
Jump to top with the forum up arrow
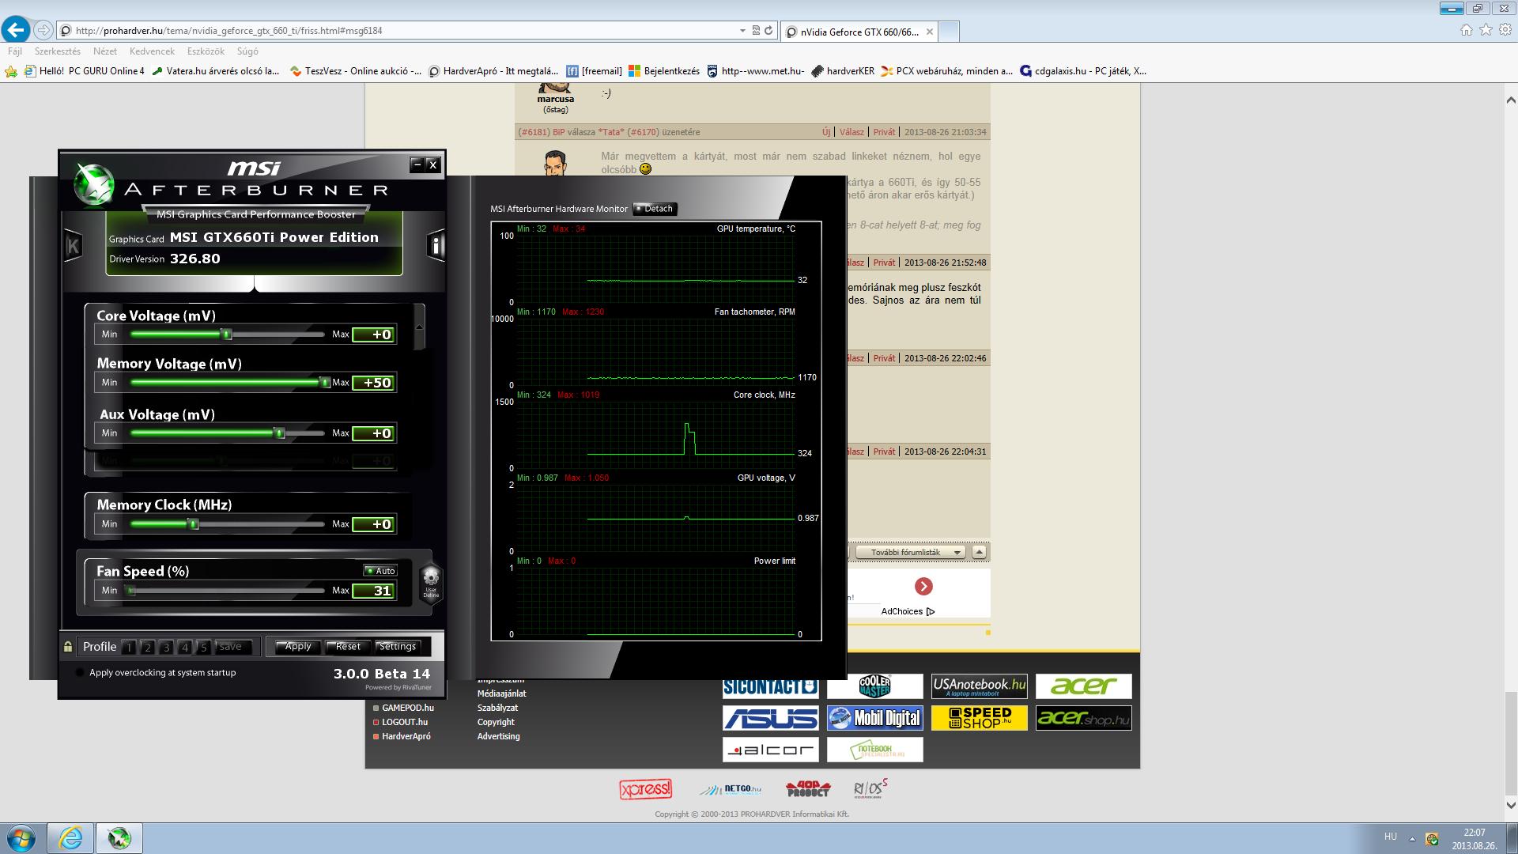click(979, 552)
